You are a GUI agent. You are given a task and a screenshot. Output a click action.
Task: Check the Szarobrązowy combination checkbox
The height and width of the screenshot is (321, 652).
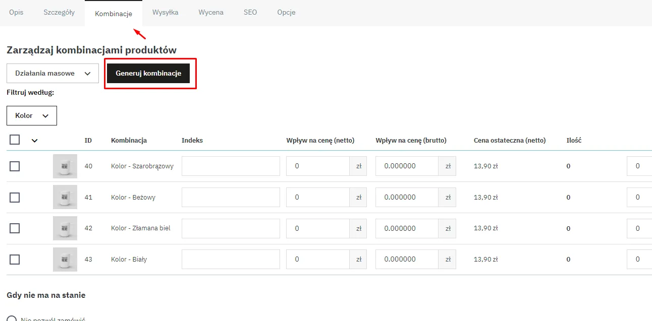15,166
